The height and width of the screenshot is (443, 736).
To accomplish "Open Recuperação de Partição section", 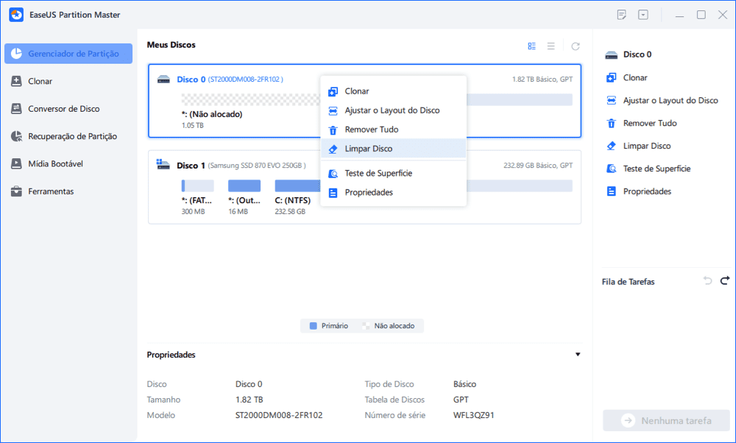I will coord(72,136).
